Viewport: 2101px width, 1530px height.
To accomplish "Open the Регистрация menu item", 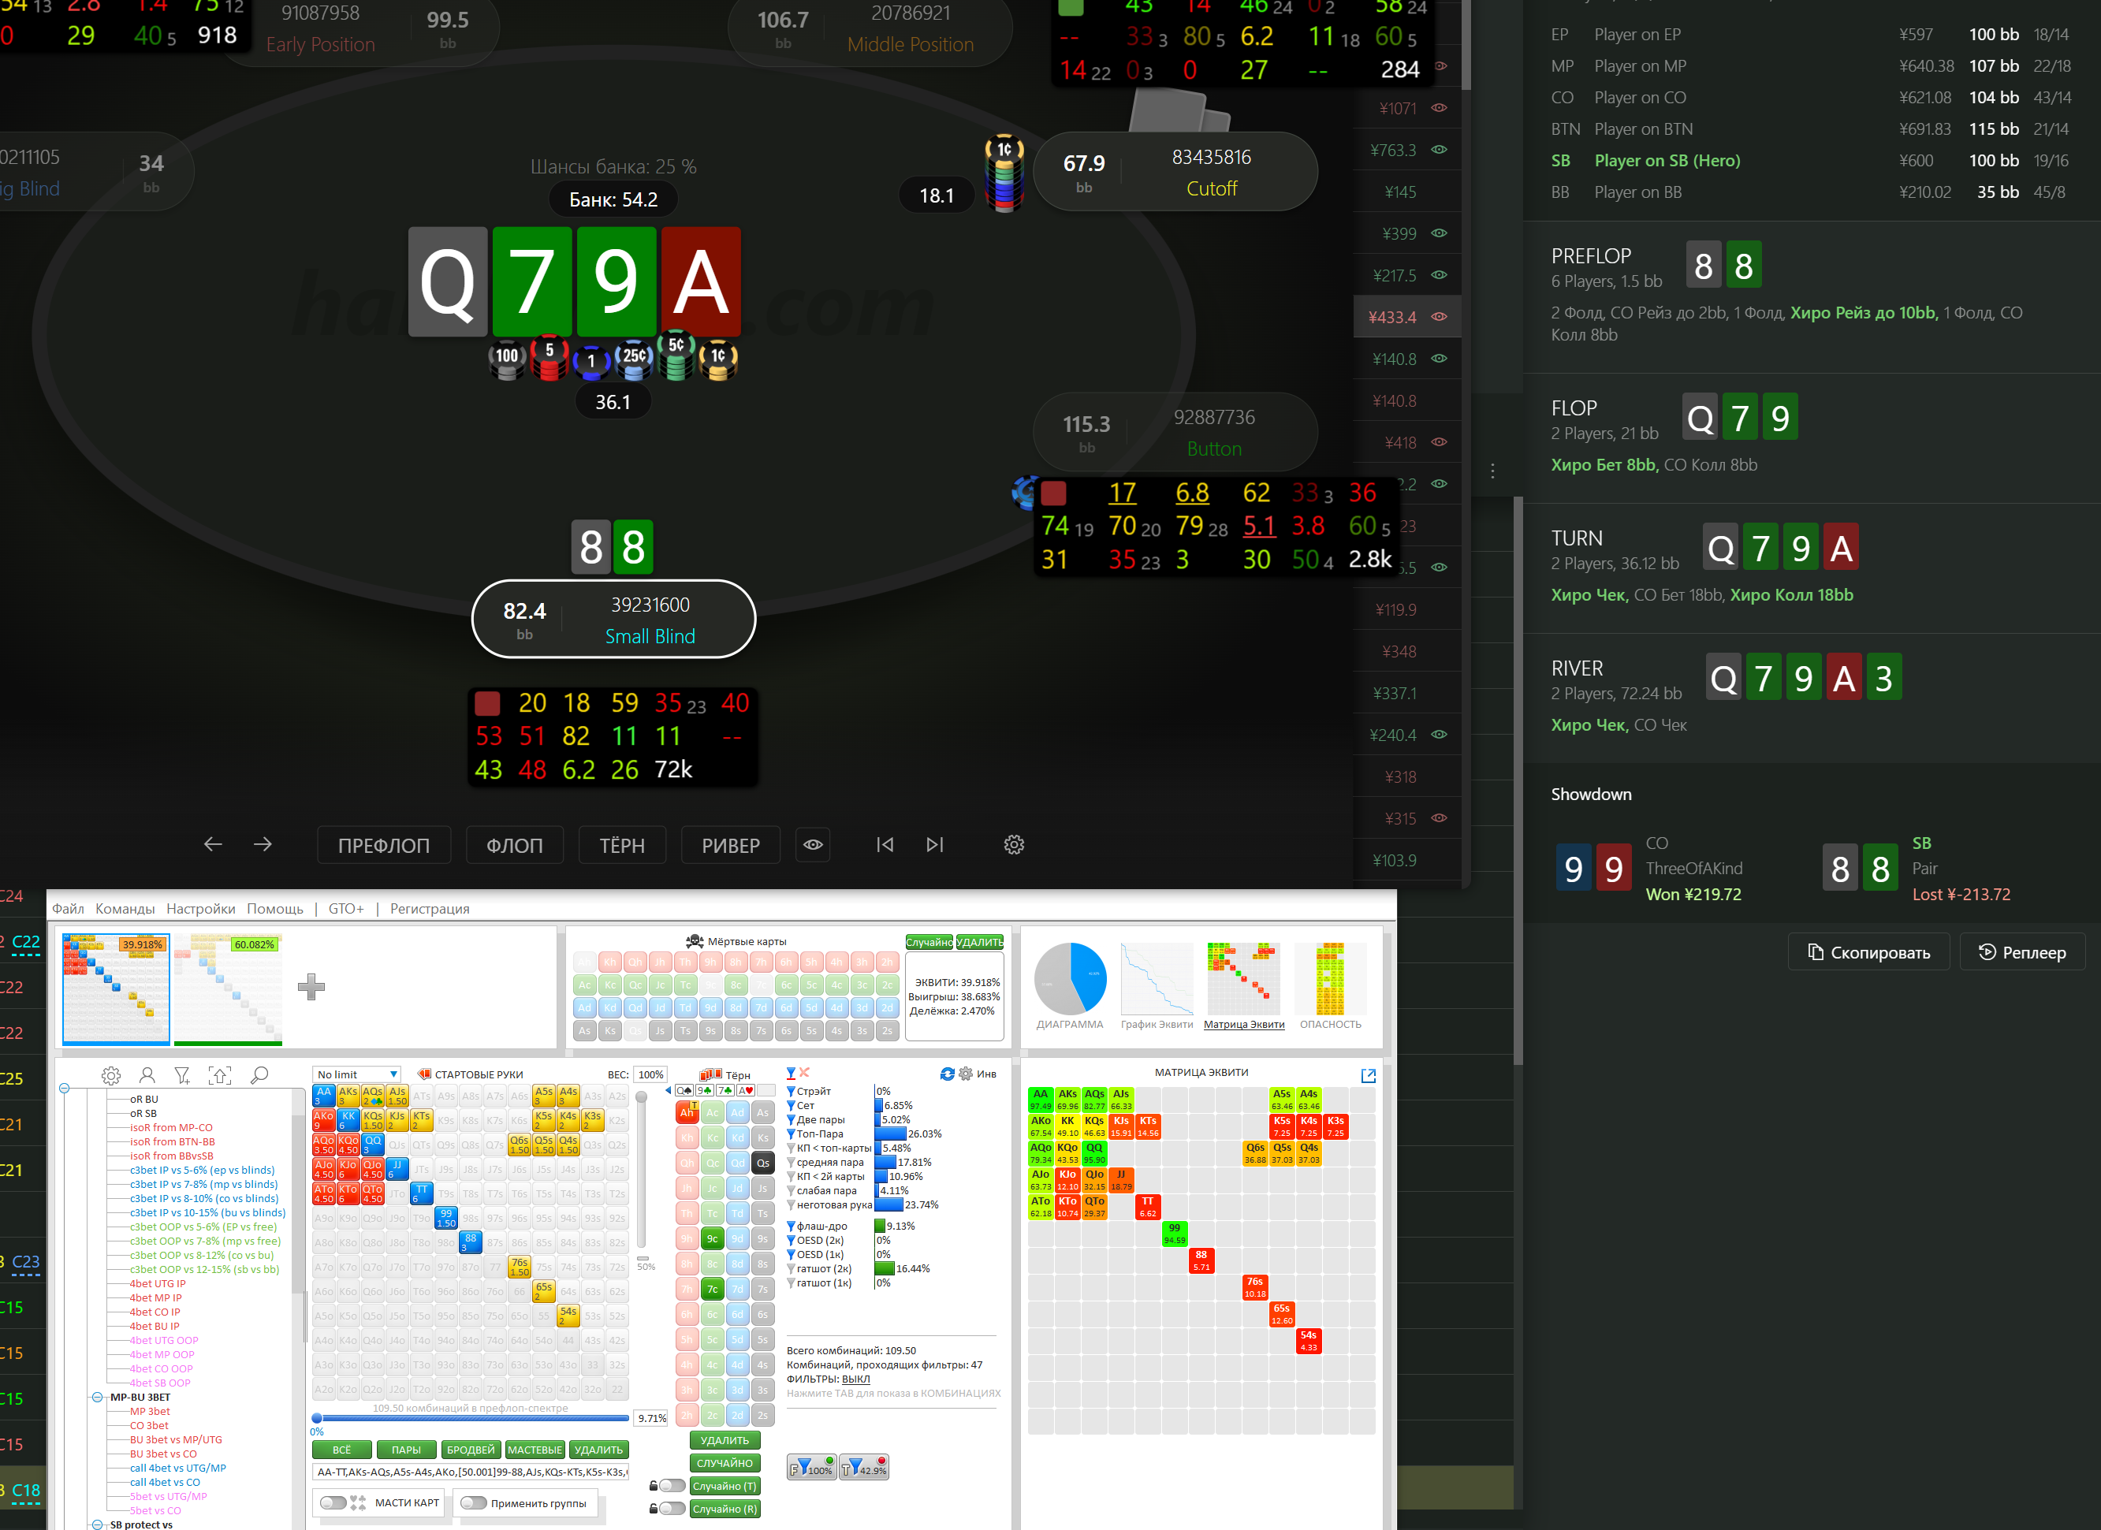I will click(x=430, y=909).
